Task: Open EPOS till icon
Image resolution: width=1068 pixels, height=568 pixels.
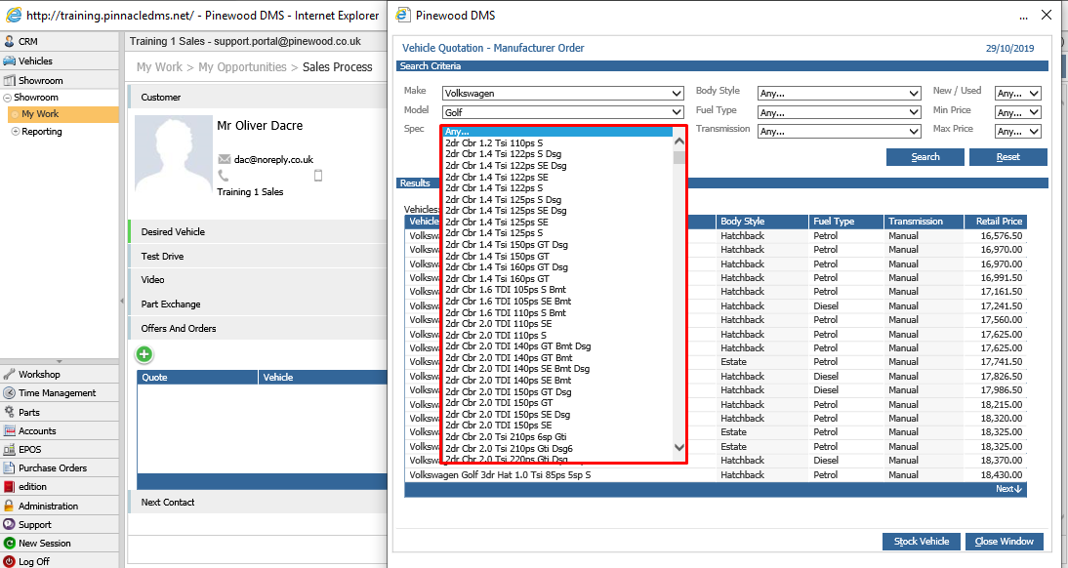Action: [10, 450]
